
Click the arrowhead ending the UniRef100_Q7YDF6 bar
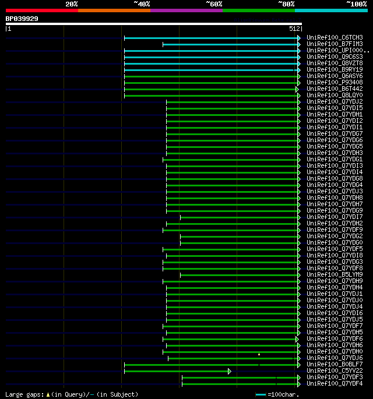point(297,340)
